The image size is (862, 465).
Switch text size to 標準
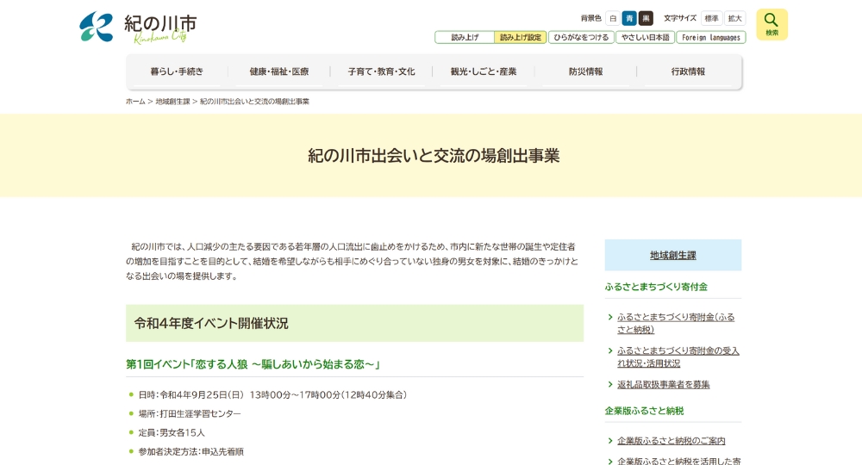711,18
